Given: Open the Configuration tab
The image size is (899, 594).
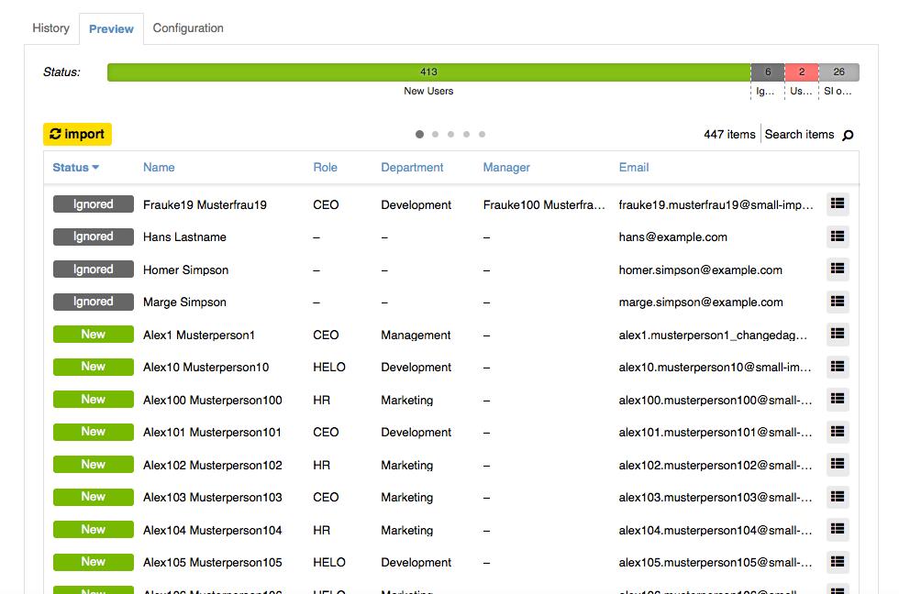Looking at the screenshot, I should point(188,28).
